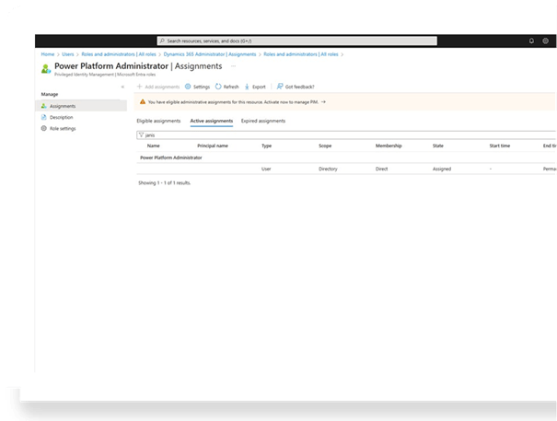
Task: Open Role settings in the sidebar
Action: point(62,128)
